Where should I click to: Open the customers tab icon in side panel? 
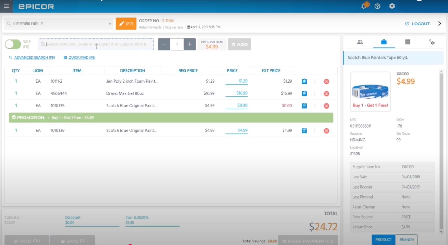(360, 42)
